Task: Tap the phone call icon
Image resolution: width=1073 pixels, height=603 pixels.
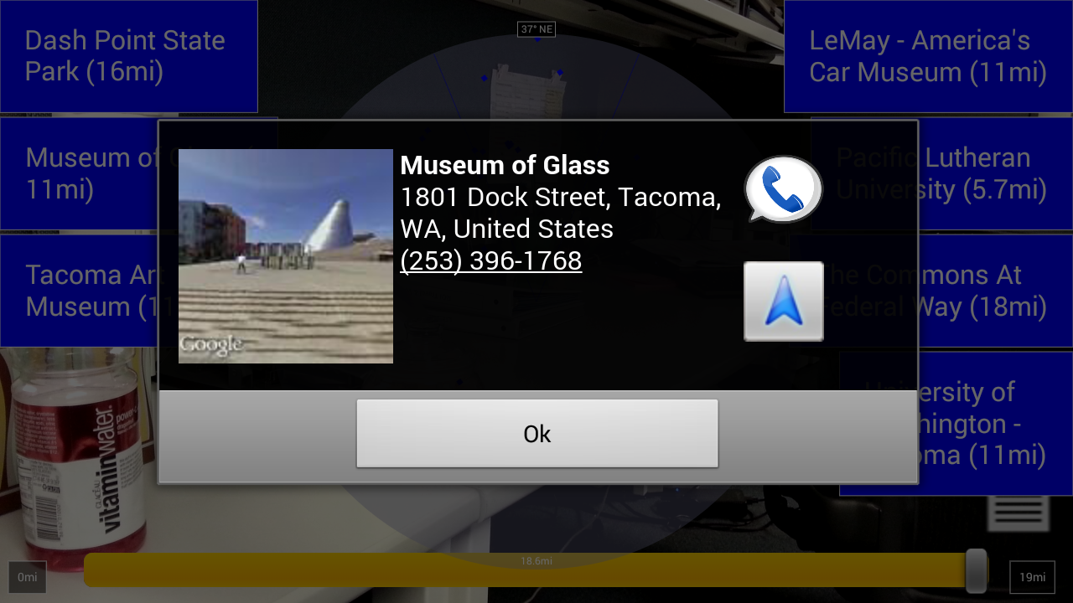Action: (784, 189)
